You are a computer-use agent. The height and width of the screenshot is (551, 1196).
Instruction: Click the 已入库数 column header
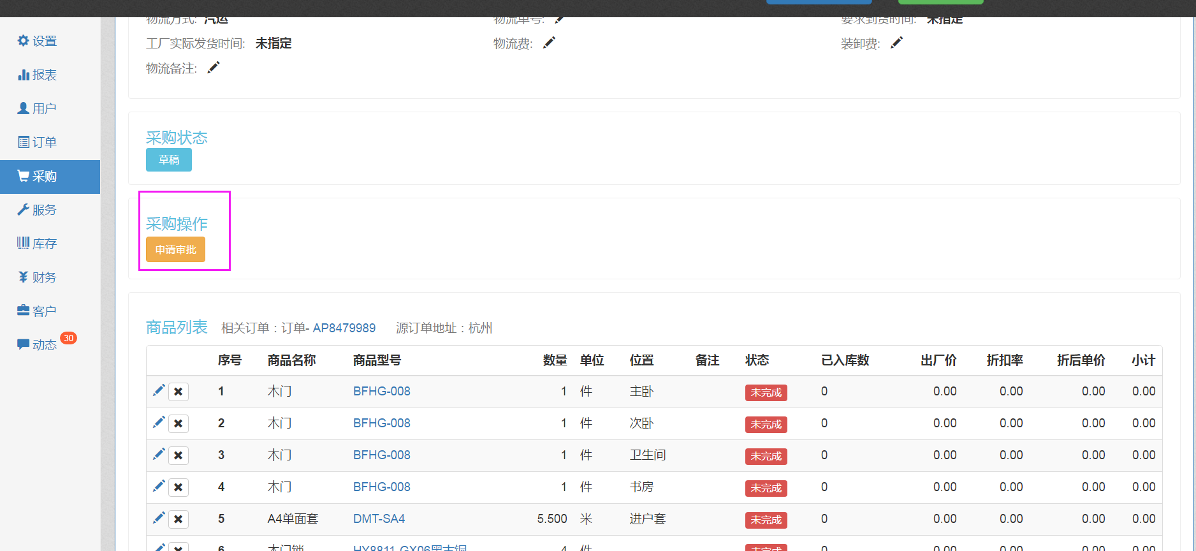(845, 360)
